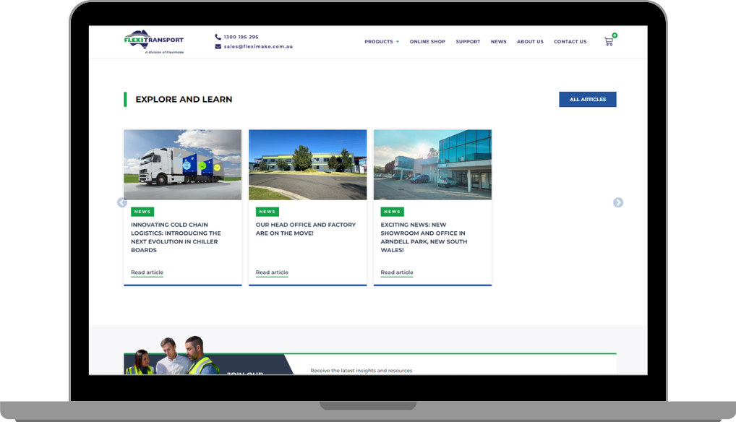Expand the Products dropdown arrow
The image size is (736, 422).
coord(398,42)
